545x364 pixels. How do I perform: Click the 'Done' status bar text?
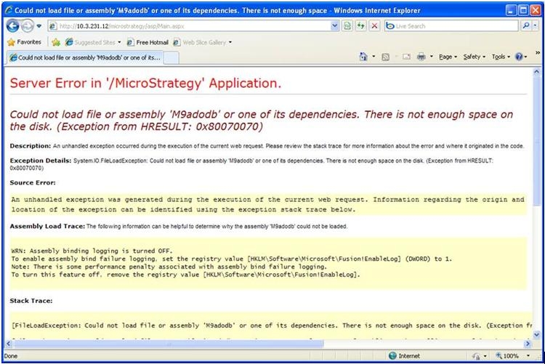(x=11, y=356)
